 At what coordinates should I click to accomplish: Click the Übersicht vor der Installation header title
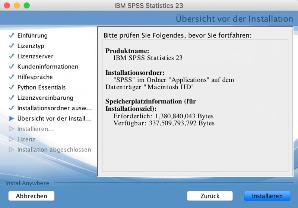point(234,19)
